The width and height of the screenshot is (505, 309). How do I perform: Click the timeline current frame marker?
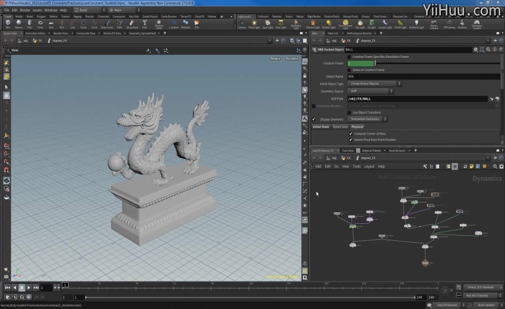click(x=65, y=284)
